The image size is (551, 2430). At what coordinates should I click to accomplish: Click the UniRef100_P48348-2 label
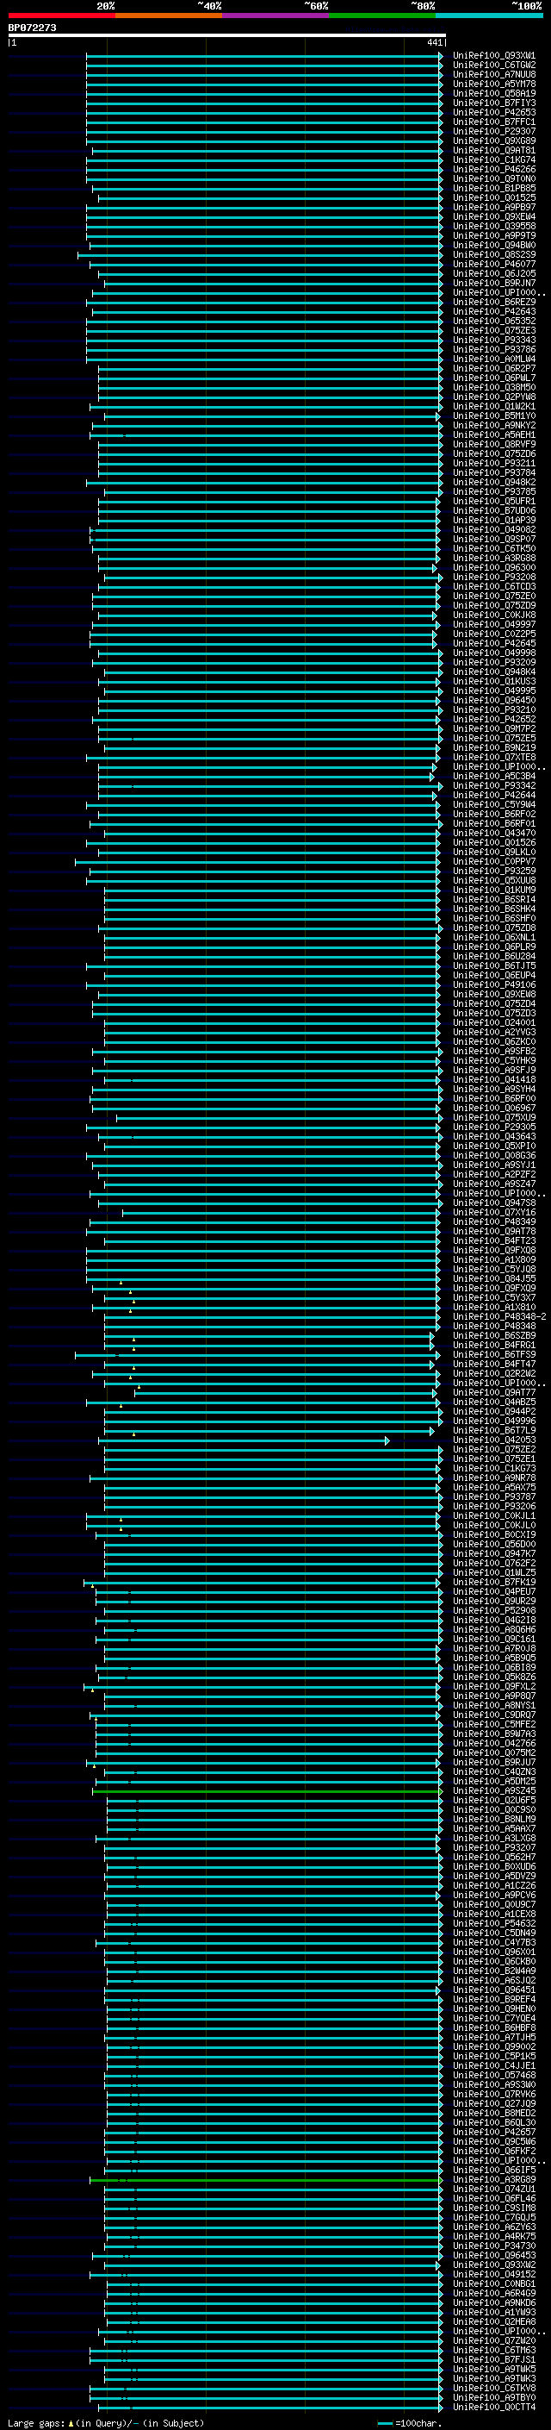(x=499, y=1317)
